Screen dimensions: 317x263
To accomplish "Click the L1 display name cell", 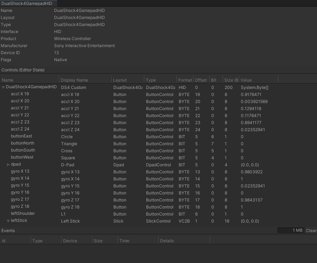I will 63,214.
